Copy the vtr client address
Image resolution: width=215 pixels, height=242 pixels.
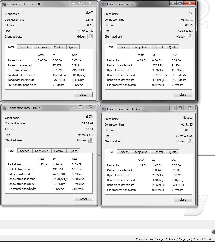[x=190, y=37]
